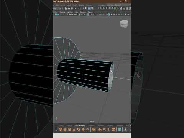Click the teal shelf icon

pos(119,130)
